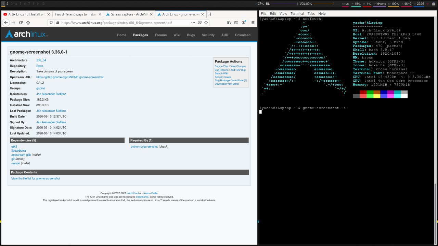
Task: Show site security padlock info
Action: (x=57, y=23)
